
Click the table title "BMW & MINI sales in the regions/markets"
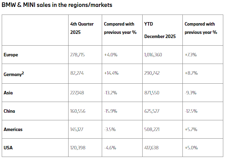pyautogui.click(x=57, y=5)
